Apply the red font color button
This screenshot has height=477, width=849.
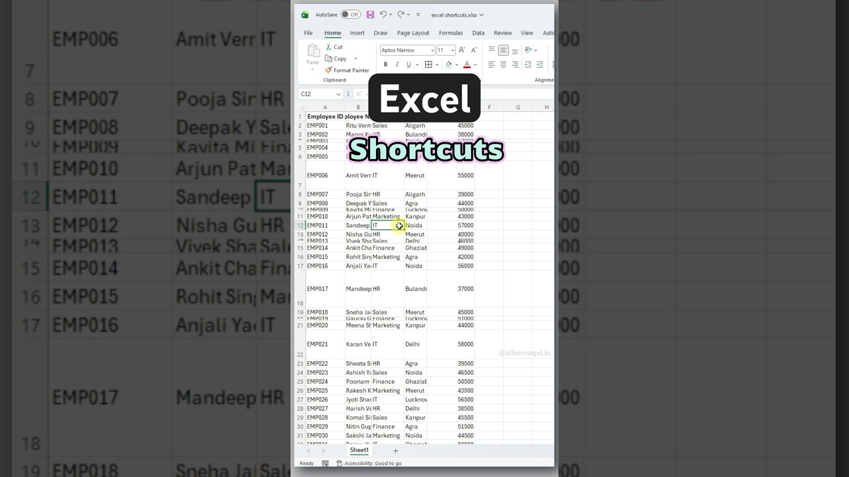point(467,64)
